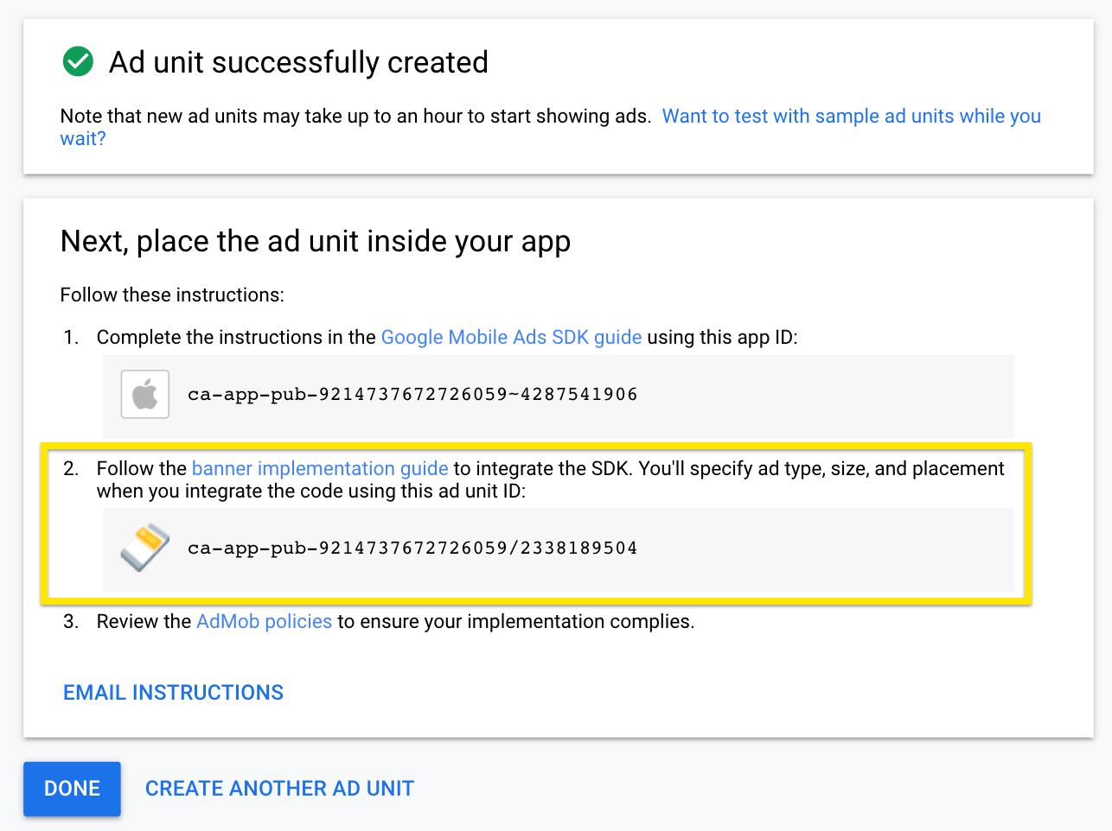Click the green success checkmark icon

[78, 61]
